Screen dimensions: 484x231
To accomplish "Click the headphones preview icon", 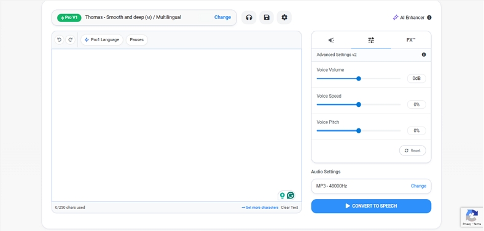I will click(x=249, y=18).
